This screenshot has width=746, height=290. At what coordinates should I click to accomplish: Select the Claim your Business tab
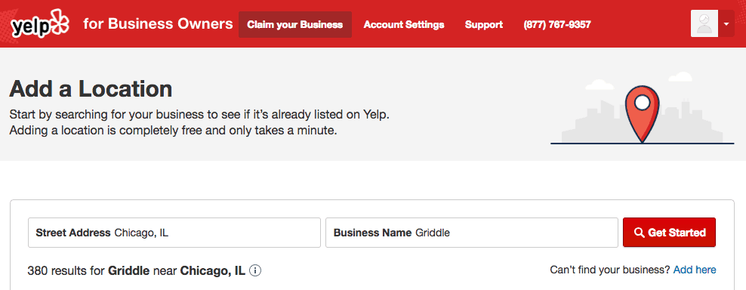click(x=295, y=24)
